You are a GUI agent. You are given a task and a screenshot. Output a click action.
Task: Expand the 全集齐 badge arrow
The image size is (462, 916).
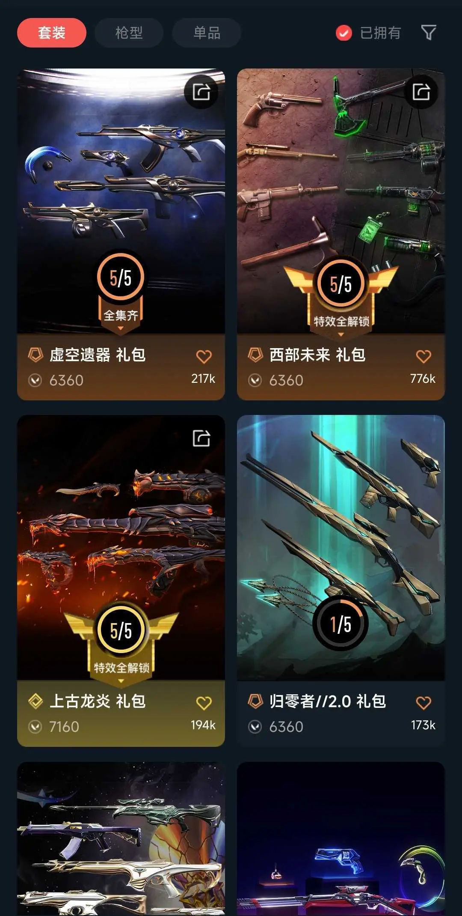[121, 328]
